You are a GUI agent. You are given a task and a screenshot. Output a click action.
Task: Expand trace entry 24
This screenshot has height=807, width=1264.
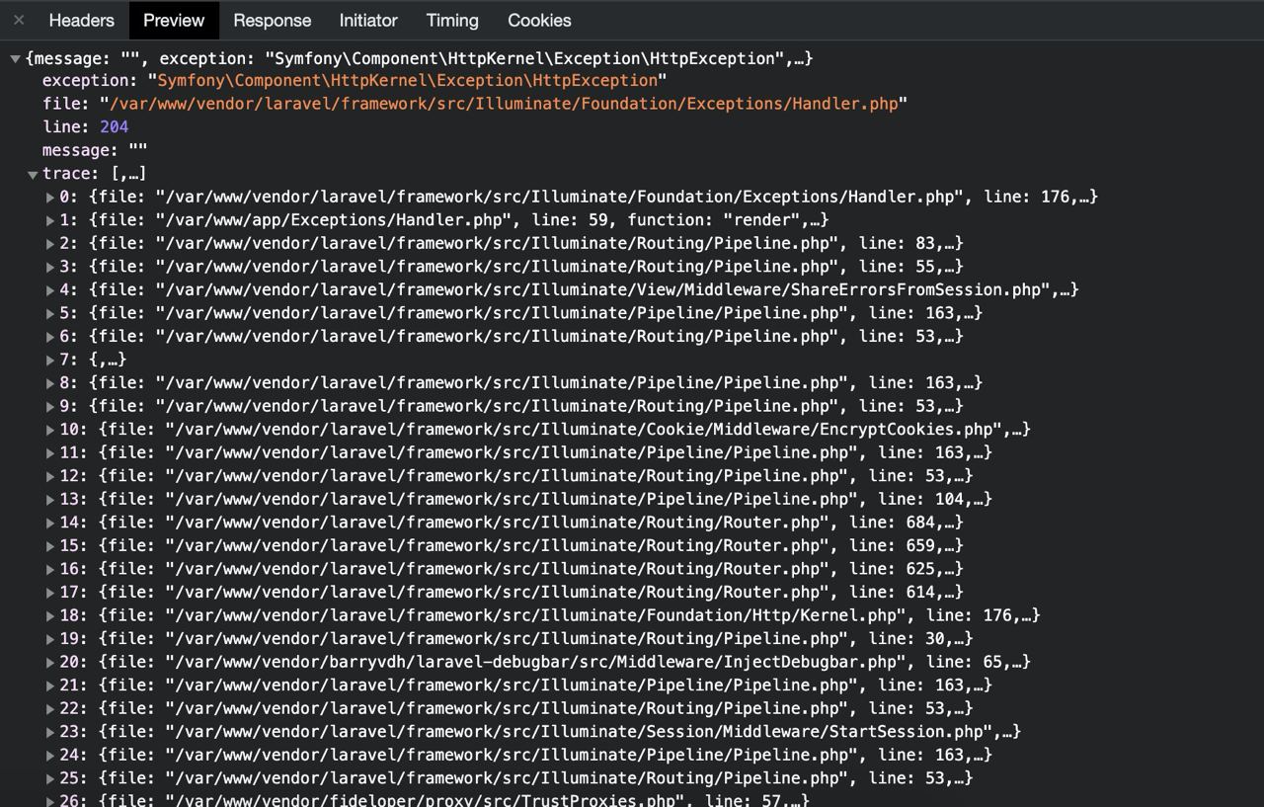pos(50,755)
